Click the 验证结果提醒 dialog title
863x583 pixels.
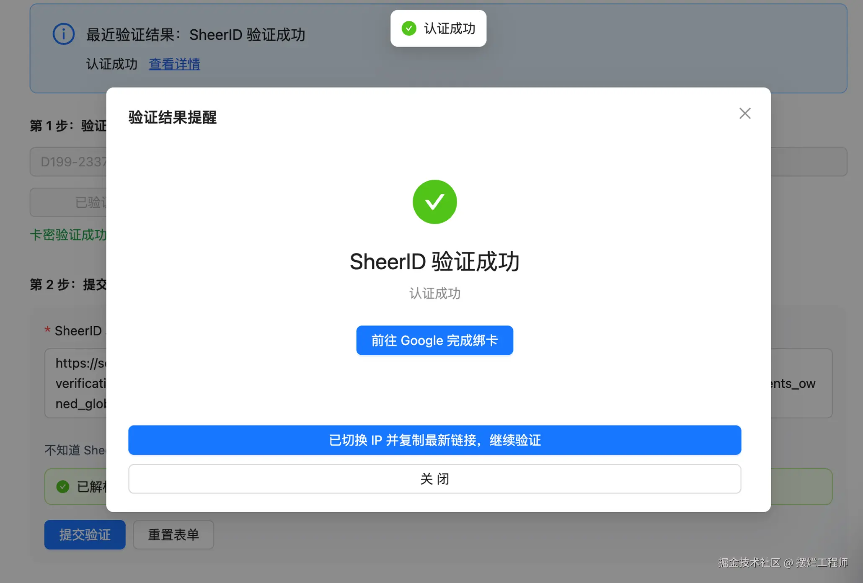coord(172,117)
